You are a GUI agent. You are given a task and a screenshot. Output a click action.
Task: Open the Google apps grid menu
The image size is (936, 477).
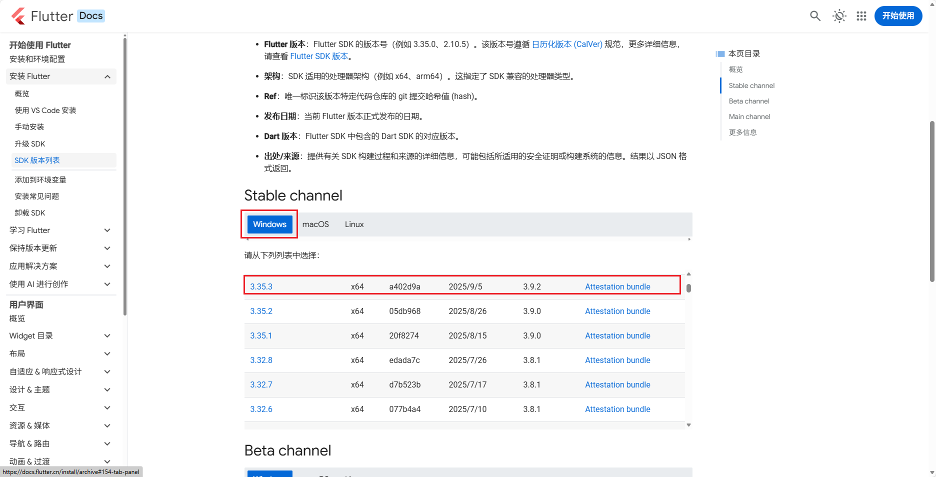(x=861, y=16)
